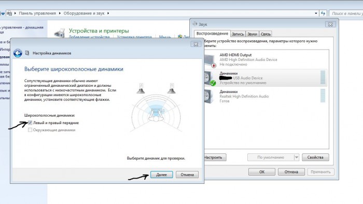This screenshot has height=204, width=363.
Task: Expand the По умолчанию button dropdown arrow
Action: 296,158
